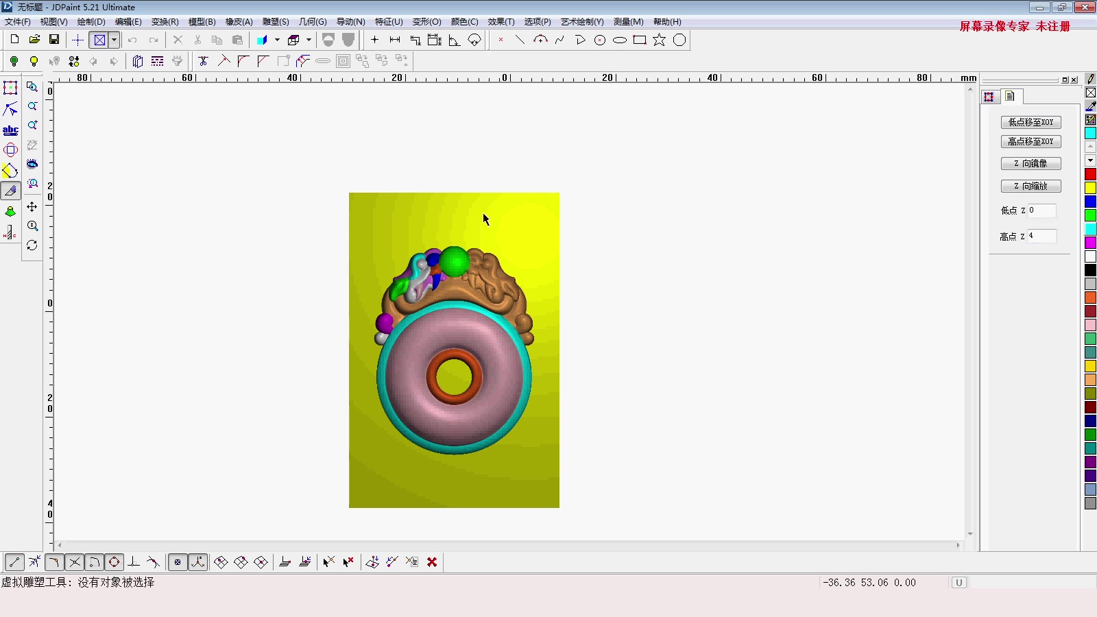
Task: Open dropdown arrow beside cyan cube icon
Action: coord(277,40)
